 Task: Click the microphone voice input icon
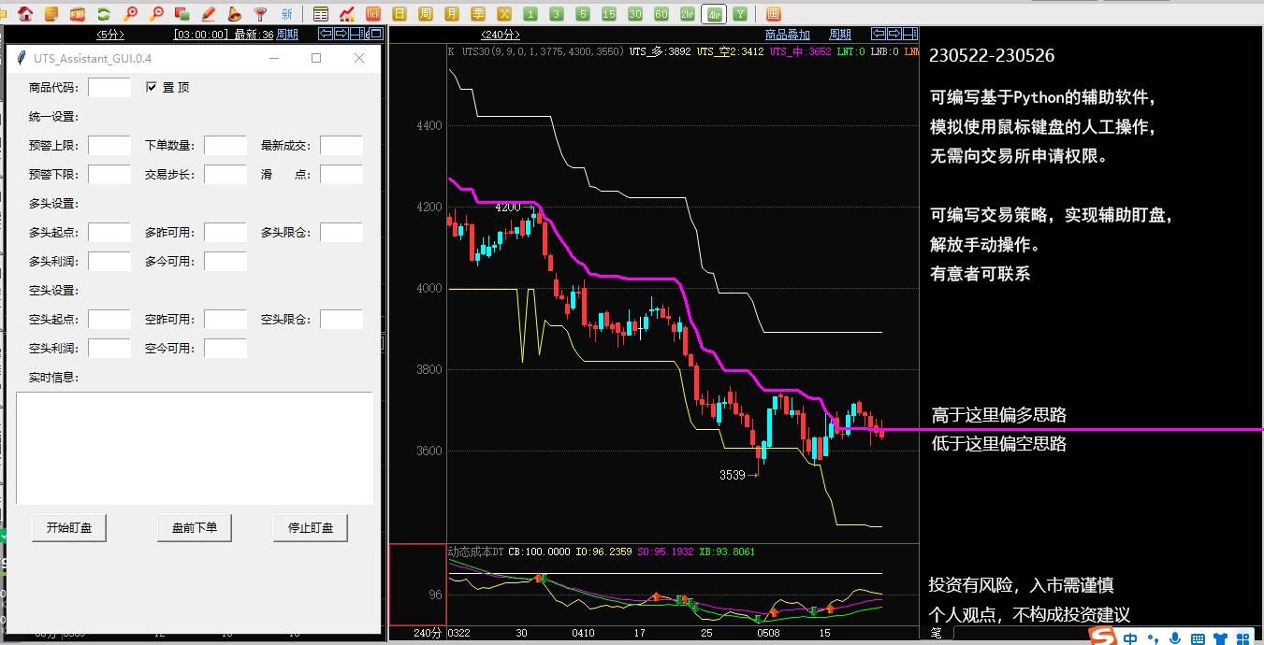[x=1174, y=638]
